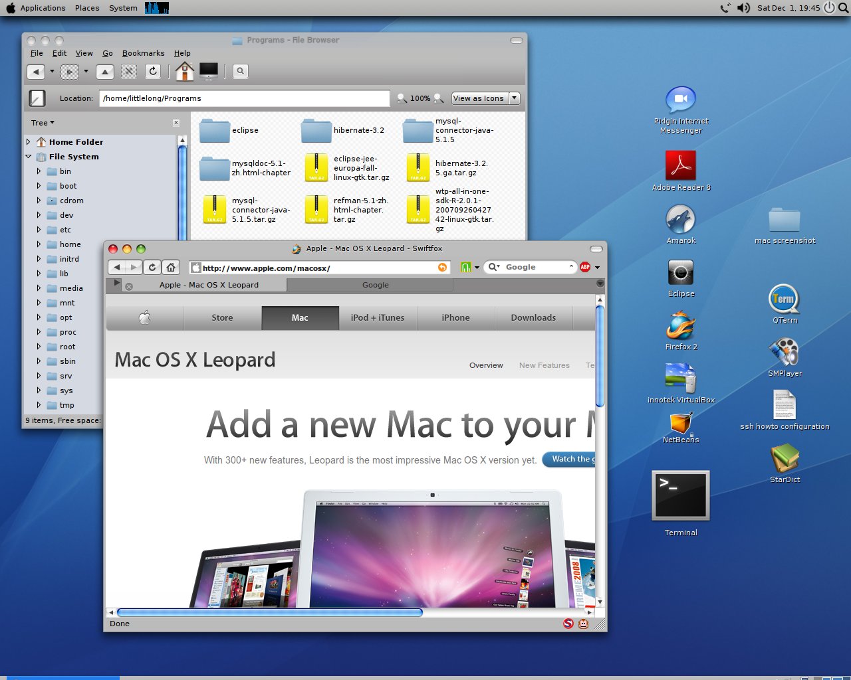Zoom in icon next to 100%
Screen dimensions: 851x680
[x=439, y=98]
